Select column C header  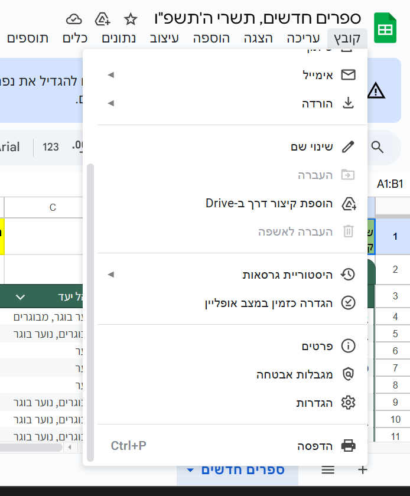coord(53,207)
